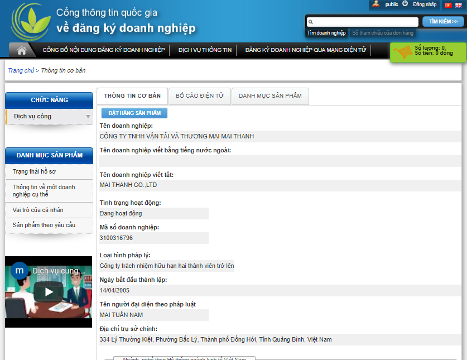Switch to the Danh mục sản phẩm tab
Image resolution: width=467 pixels, height=360 pixels.
[x=270, y=96]
